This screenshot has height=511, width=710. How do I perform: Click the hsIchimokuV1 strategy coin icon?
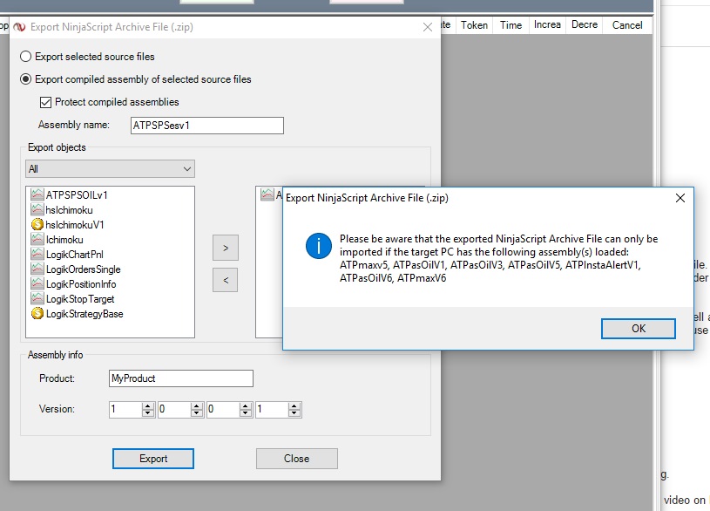coord(37,224)
